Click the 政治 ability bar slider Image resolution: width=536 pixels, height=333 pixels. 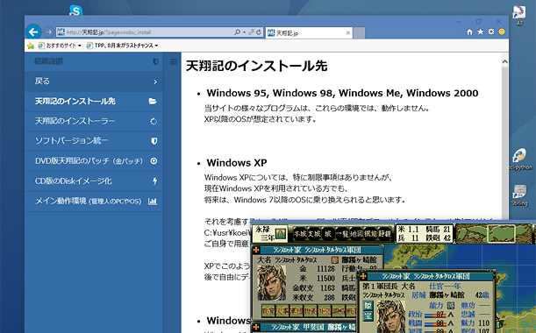434,315
